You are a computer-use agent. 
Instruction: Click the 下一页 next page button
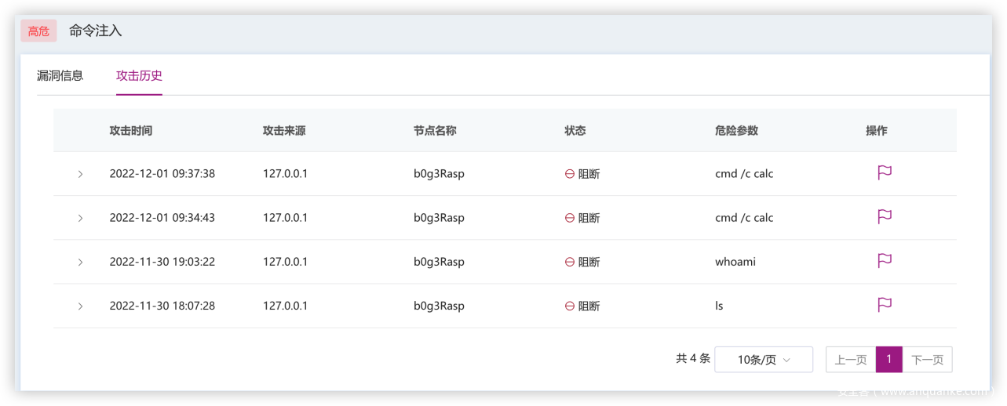point(927,360)
